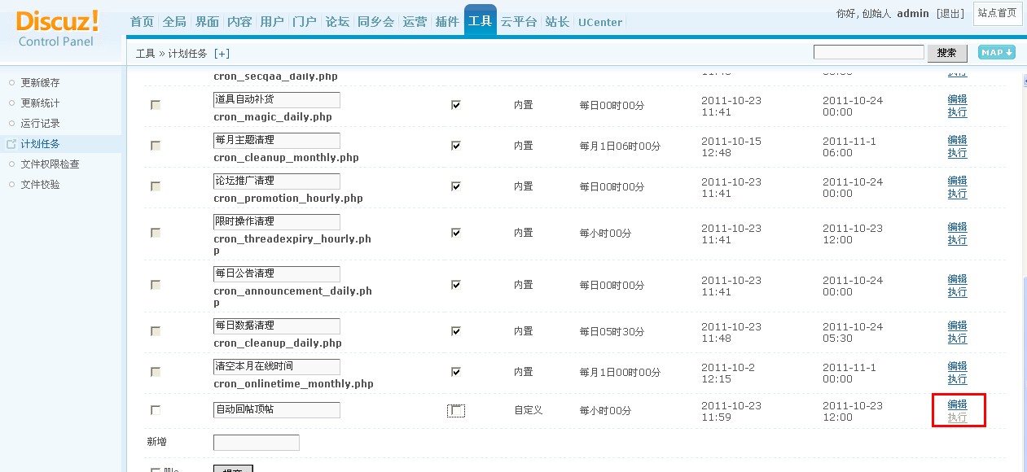Click 编辑 for cron_threadexpiry_hourly.php
Screen dimensions: 1027x472
point(957,227)
